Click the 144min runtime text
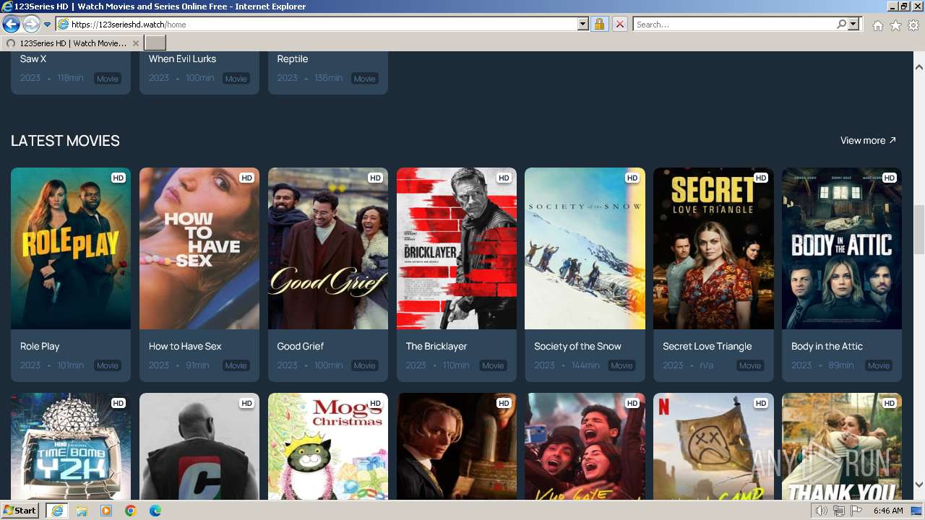This screenshot has height=520, width=925. [x=585, y=365]
